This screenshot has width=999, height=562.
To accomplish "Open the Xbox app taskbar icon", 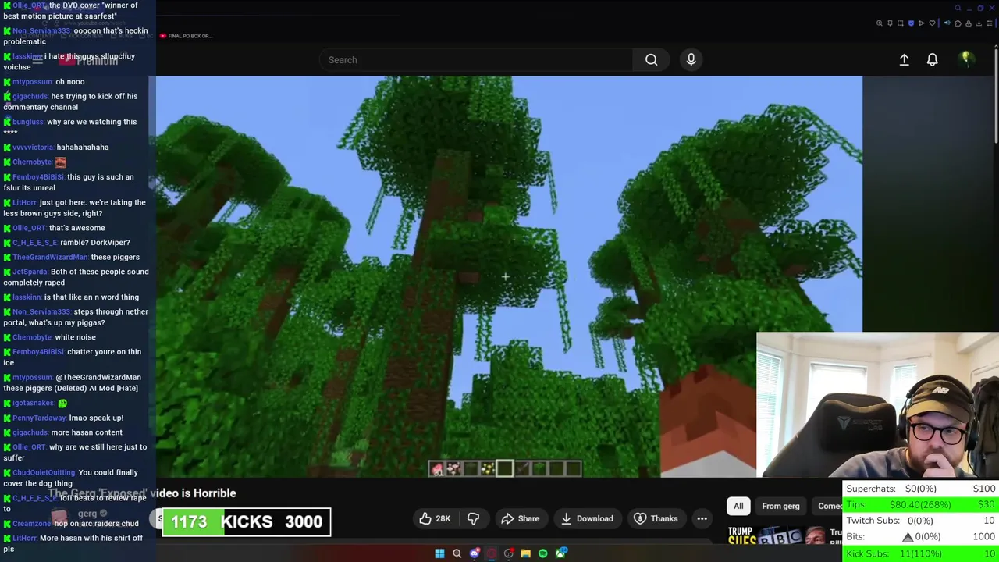I will (x=561, y=553).
